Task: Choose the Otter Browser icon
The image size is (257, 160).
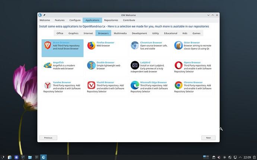Action: [178, 45]
